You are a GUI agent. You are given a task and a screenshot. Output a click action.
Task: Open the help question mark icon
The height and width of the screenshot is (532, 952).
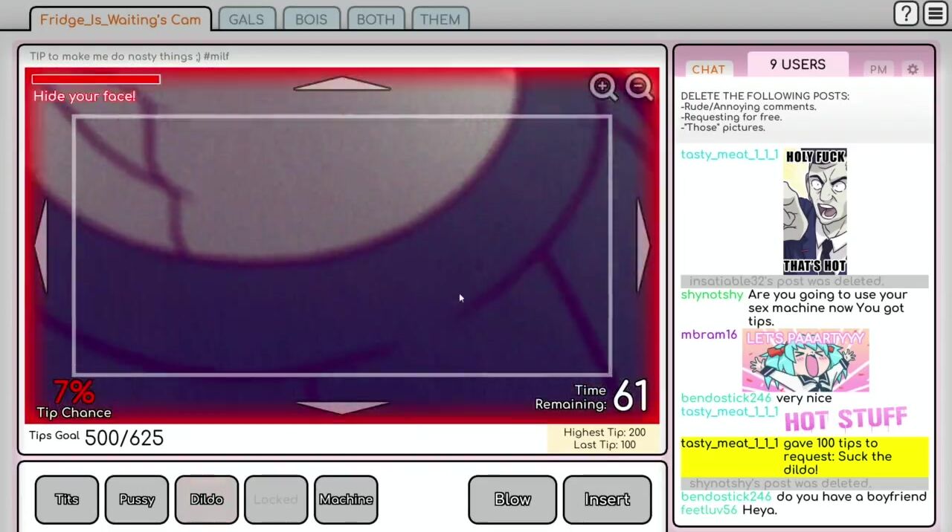(906, 14)
